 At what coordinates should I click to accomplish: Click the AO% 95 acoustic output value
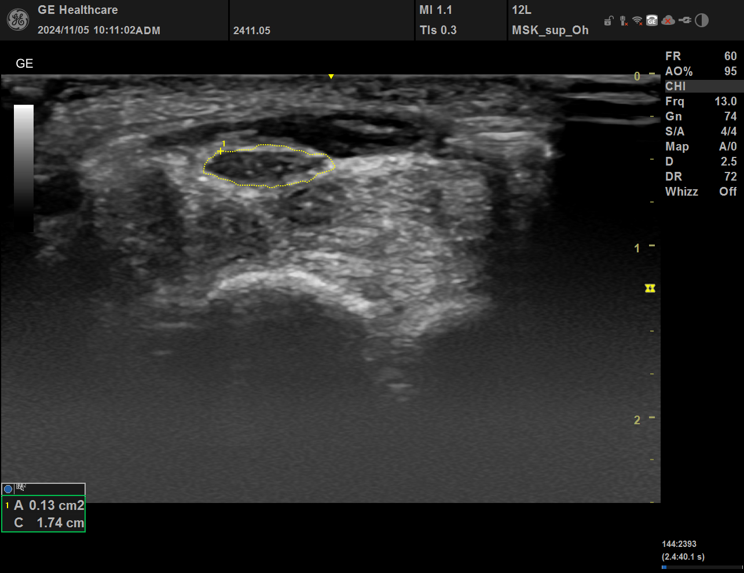pos(701,71)
